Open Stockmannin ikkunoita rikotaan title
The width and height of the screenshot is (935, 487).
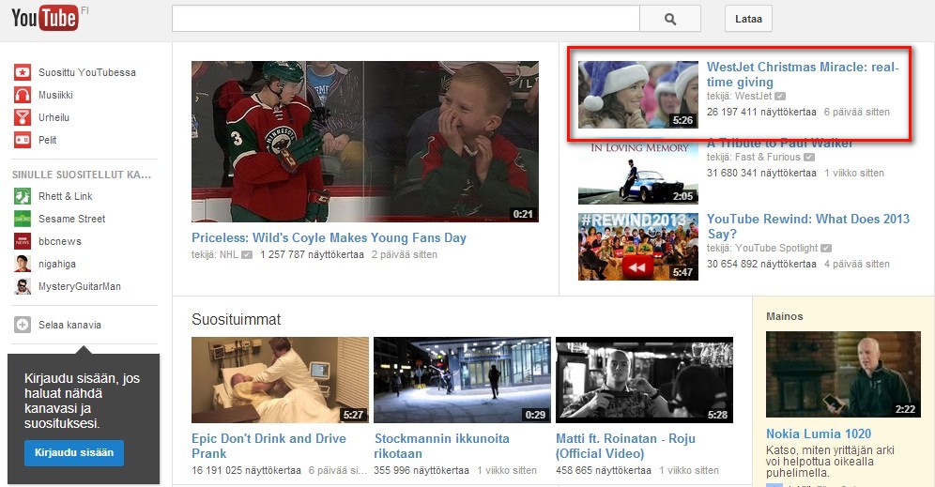click(442, 446)
